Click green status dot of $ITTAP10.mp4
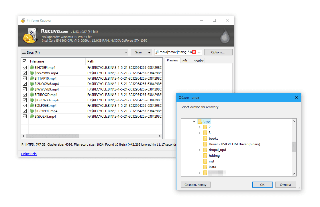 tap(32, 78)
